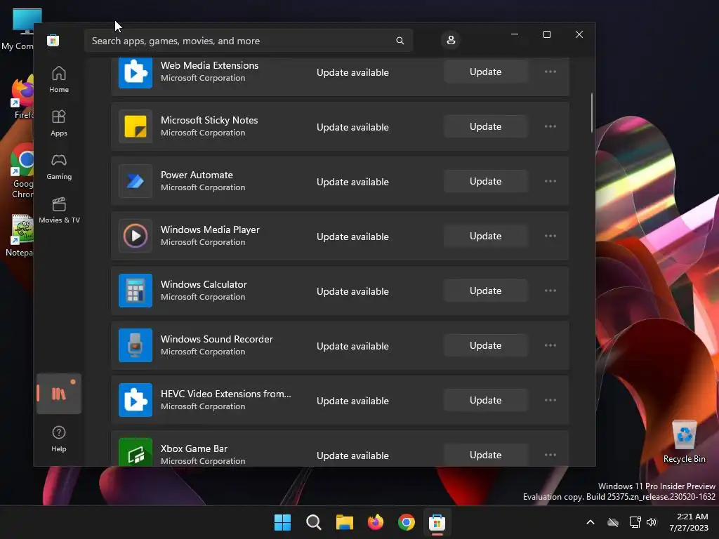
Task: Click the Microsoft Sticky Notes app icon
Action: click(136, 126)
